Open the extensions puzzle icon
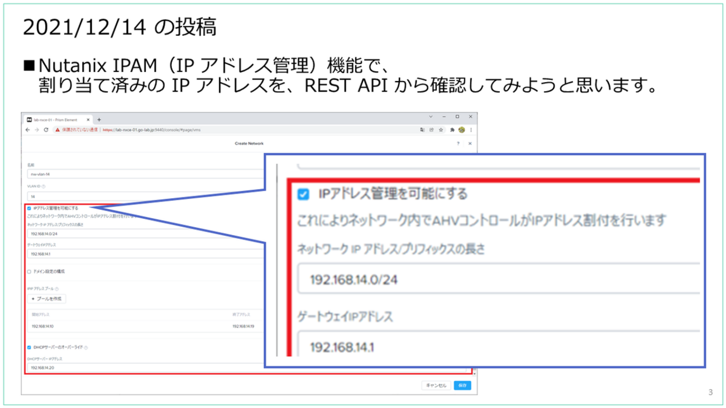This screenshot has height=408, width=726. pos(452,130)
